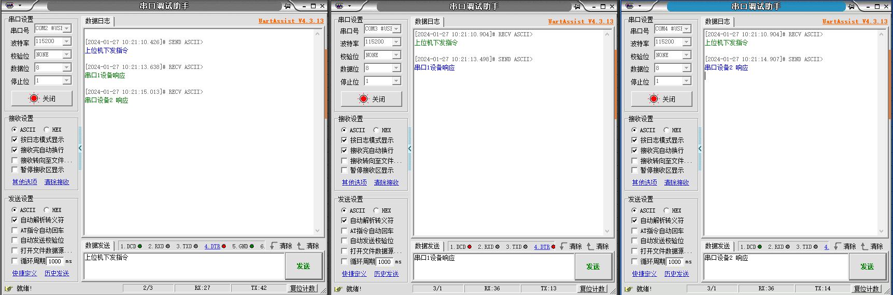Click the pin icon in the COM2 window title bar

coord(288,6)
